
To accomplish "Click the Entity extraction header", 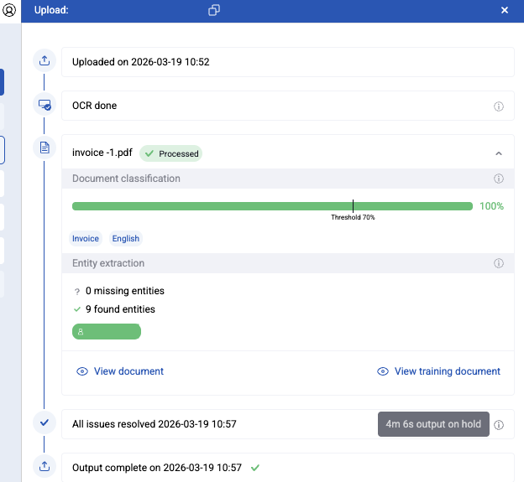I will coord(108,263).
